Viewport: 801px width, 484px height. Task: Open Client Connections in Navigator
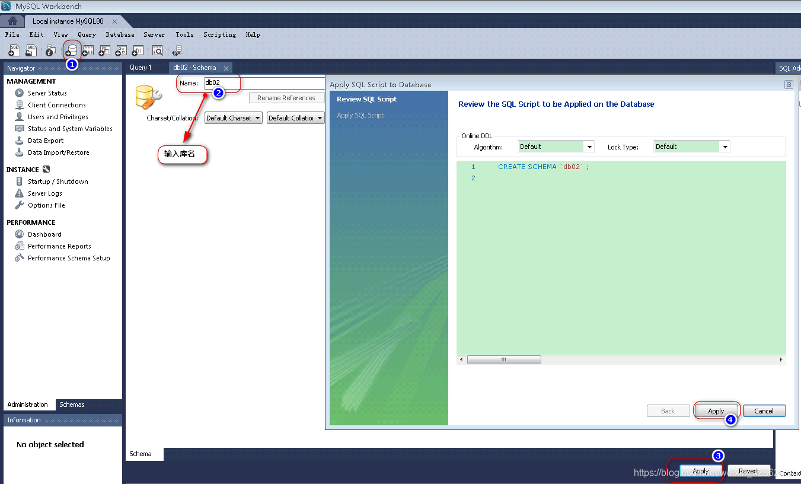pos(56,105)
